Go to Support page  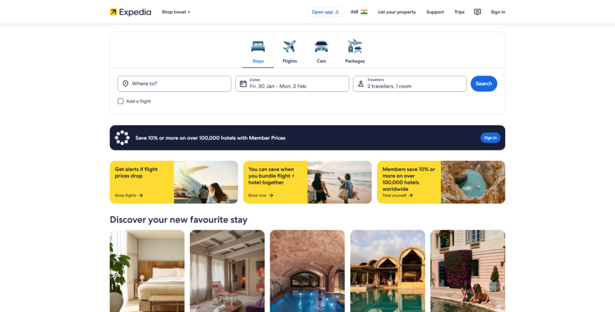pos(435,12)
